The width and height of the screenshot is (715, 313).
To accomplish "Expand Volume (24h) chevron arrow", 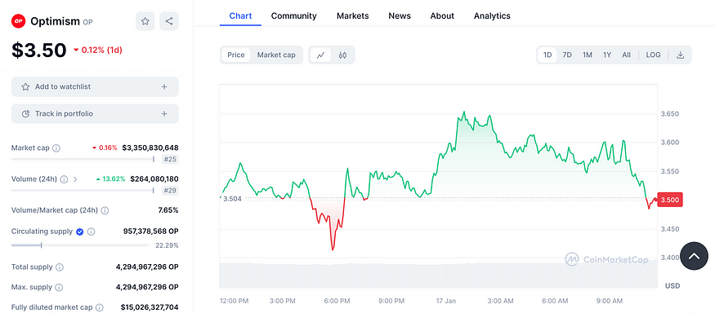I will (x=75, y=179).
